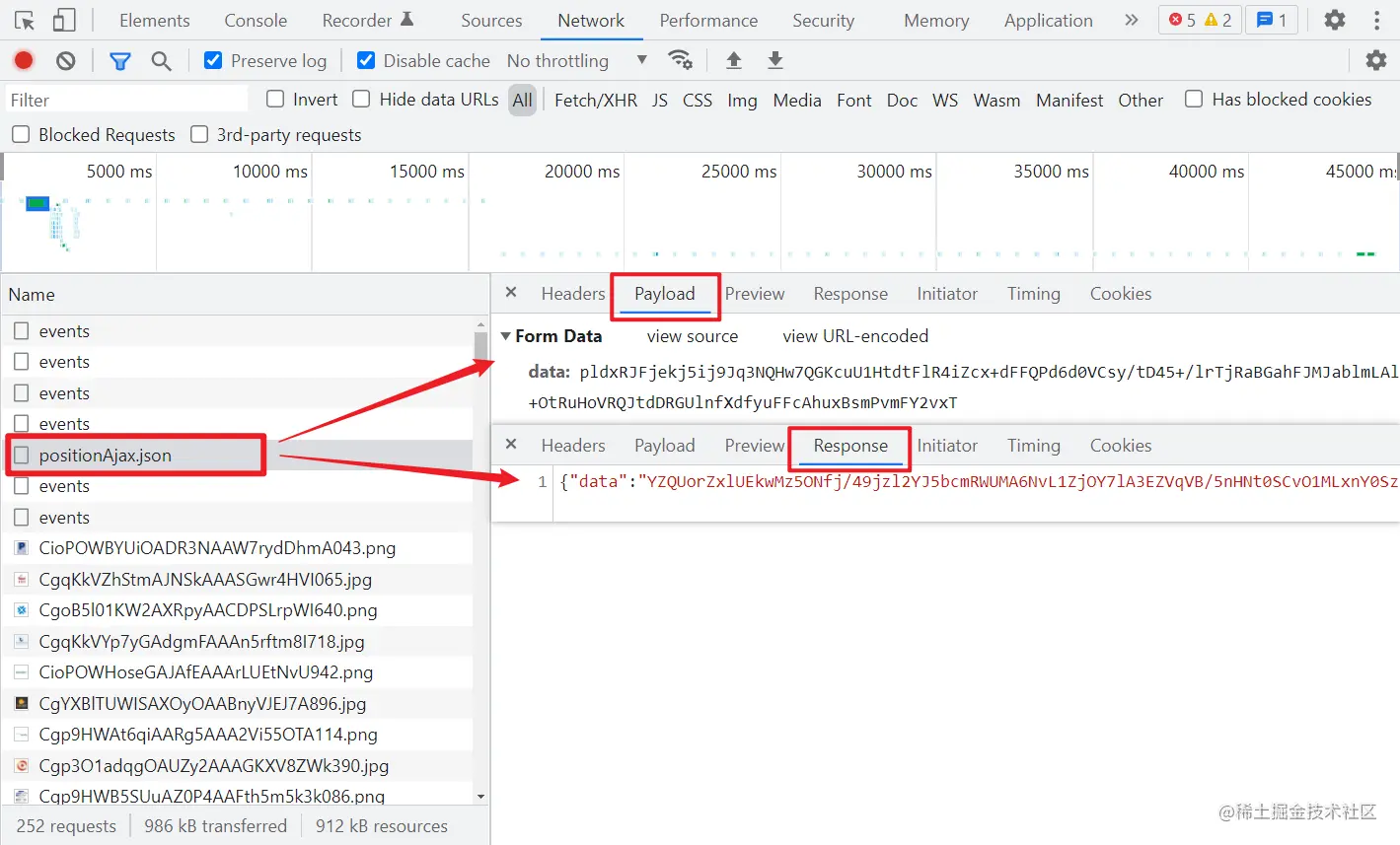Select Cgp3O1adqgOAUZy2AAAGKXV8ZWk390.jpg request
The height and width of the screenshot is (845, 1400).
point(237,765)
